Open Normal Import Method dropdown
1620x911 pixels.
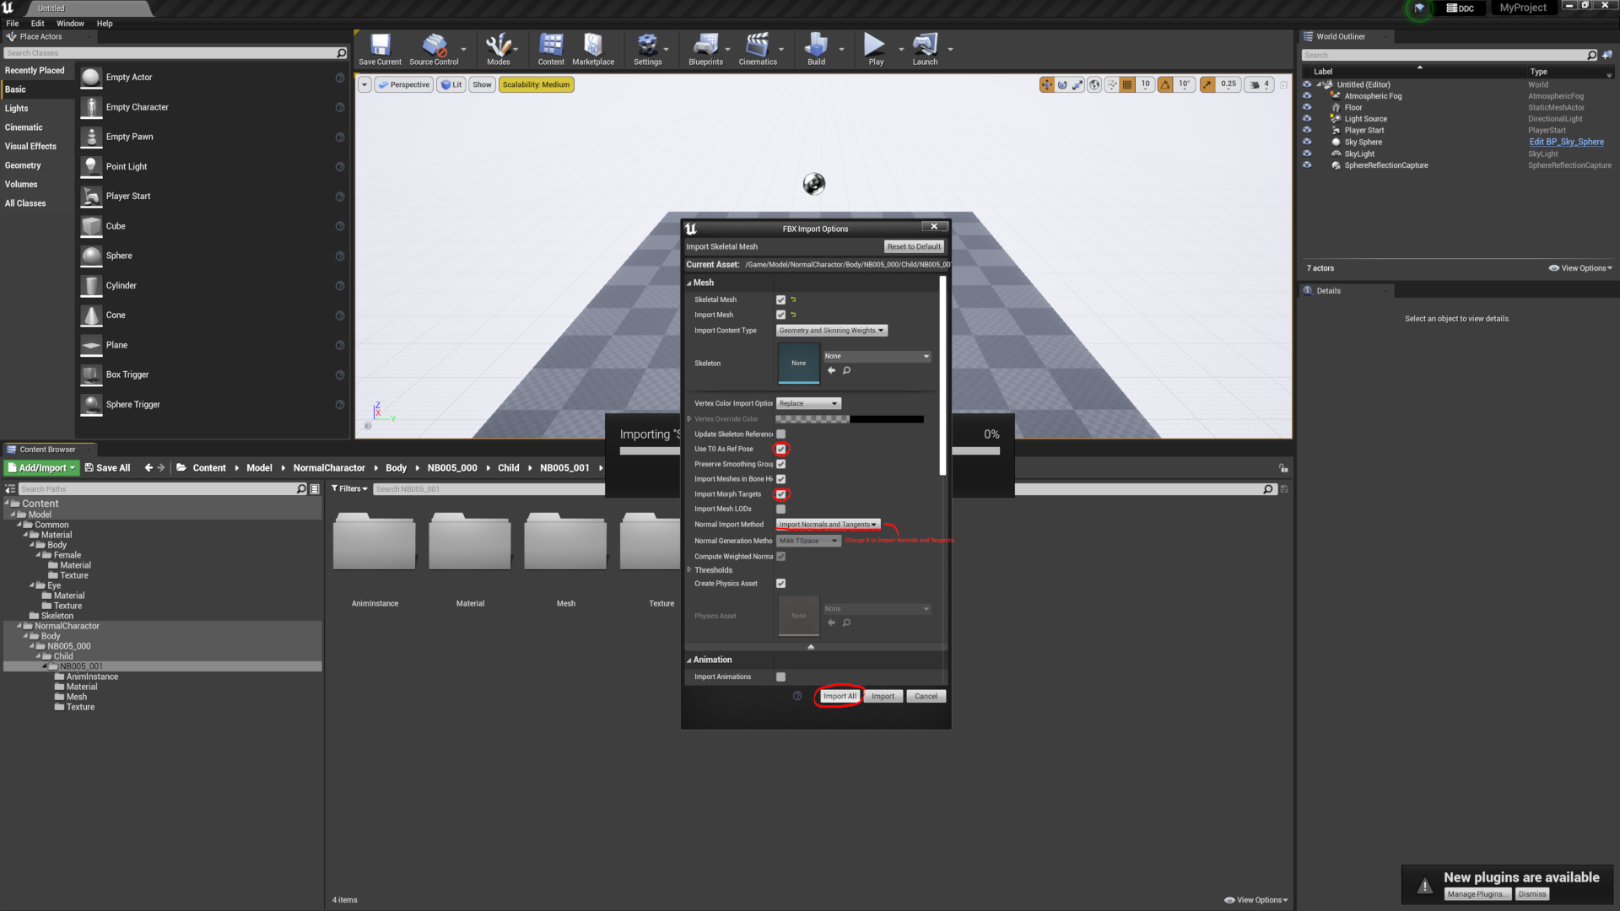tap(828, 525)
